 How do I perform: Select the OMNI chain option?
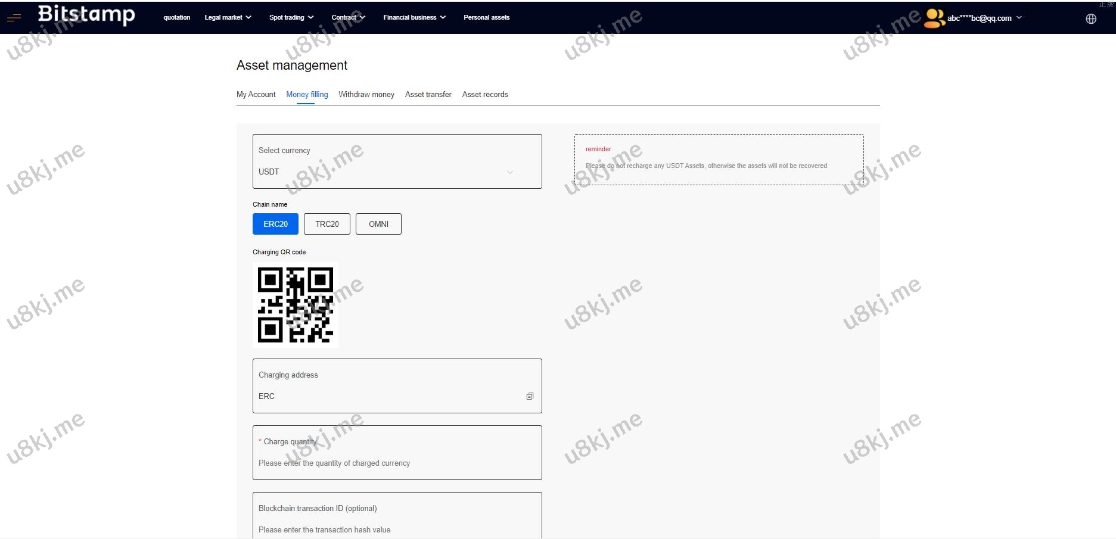pos(378,224)
